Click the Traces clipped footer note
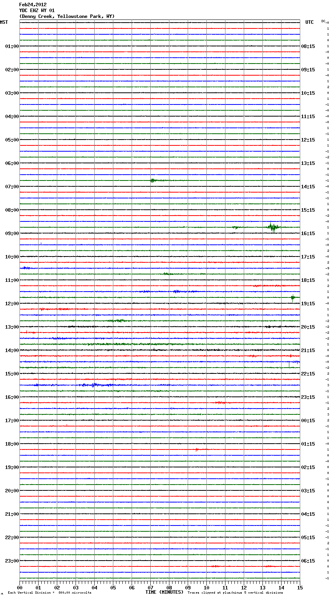The width and height of the screenshot is (331, 598). [235, 593]
